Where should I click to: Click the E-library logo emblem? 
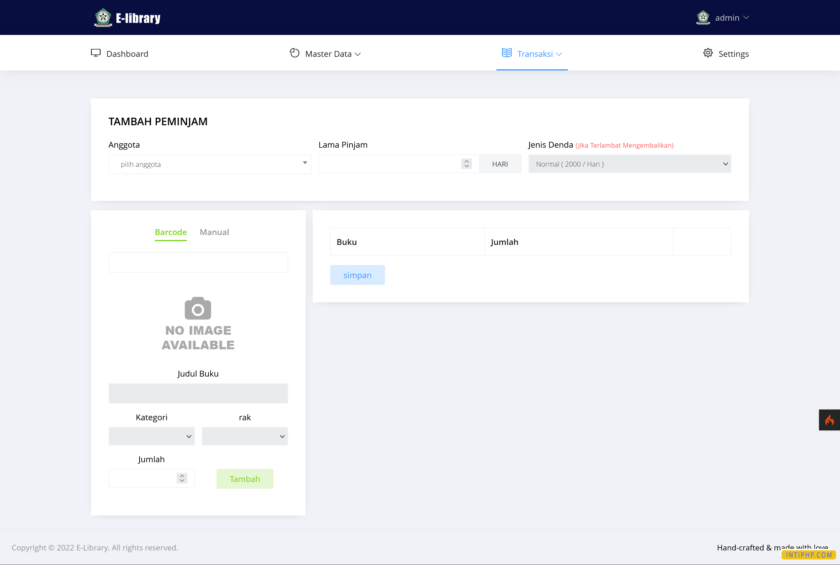103,17
